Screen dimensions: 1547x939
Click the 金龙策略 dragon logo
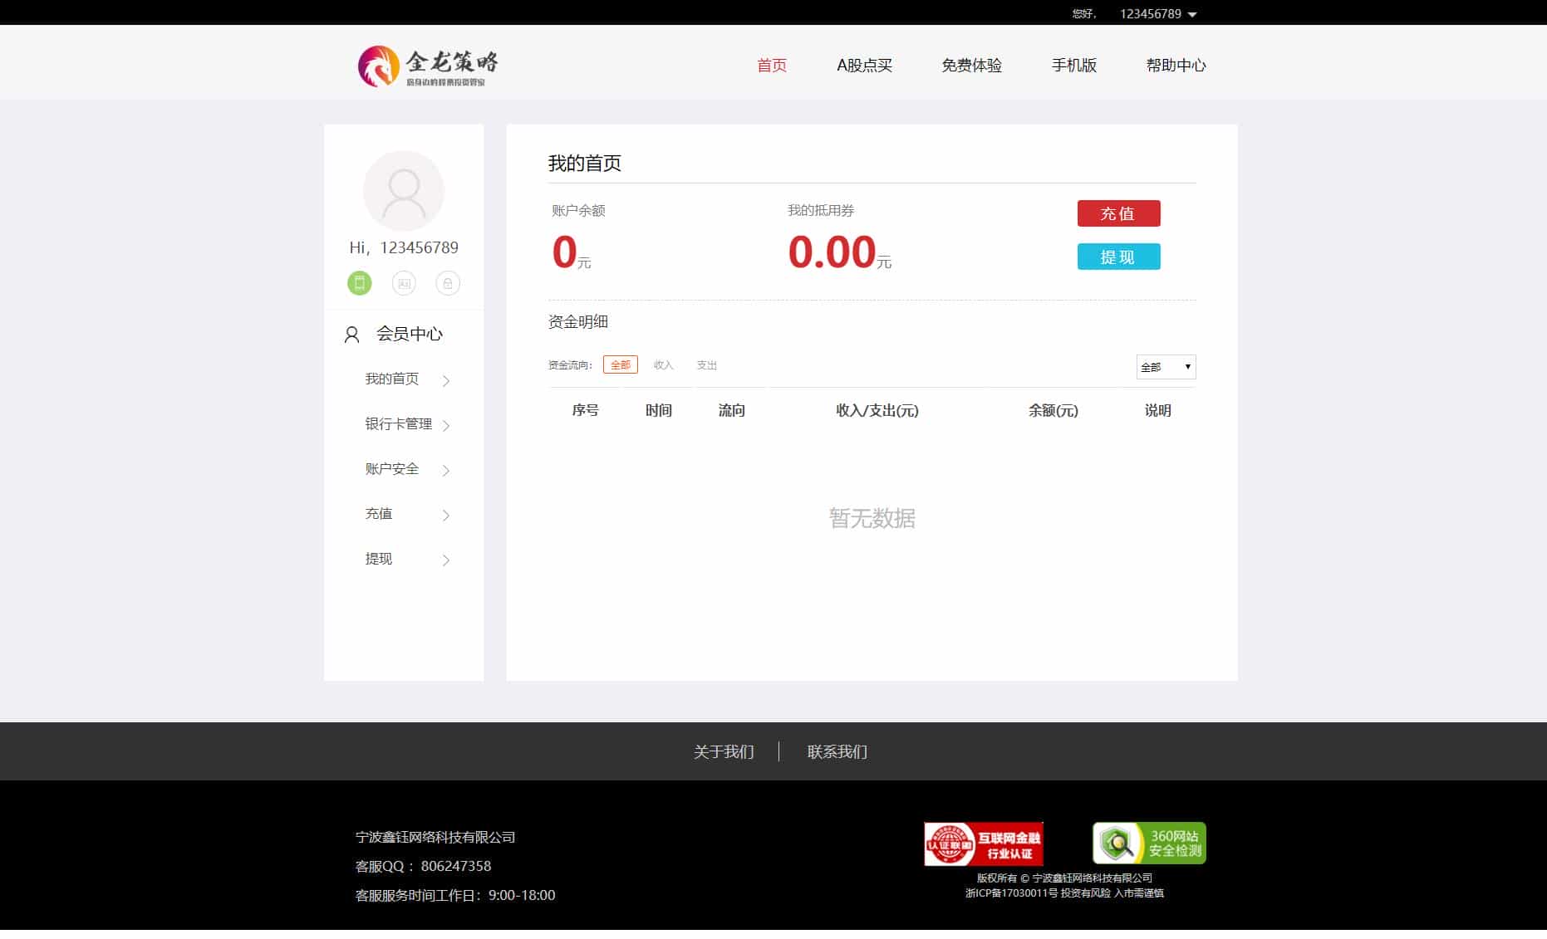[428, 66]
